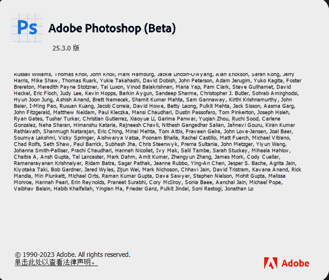Click Raman Kumar Gupta in credits
Image resolution: width=329 pixels, height=280 pixels.
point(125,176)
